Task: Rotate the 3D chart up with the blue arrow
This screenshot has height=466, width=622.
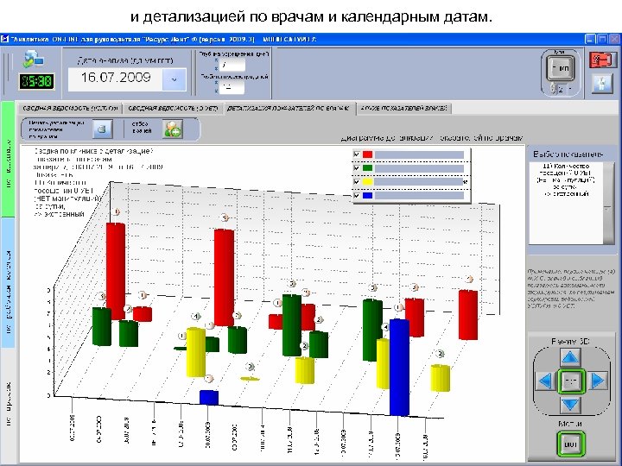Action: tap(570, 357)
